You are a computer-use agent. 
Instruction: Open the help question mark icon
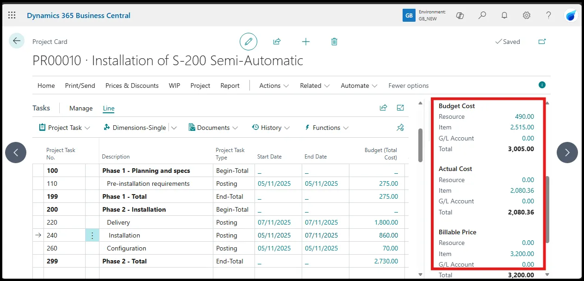(549, 15)
